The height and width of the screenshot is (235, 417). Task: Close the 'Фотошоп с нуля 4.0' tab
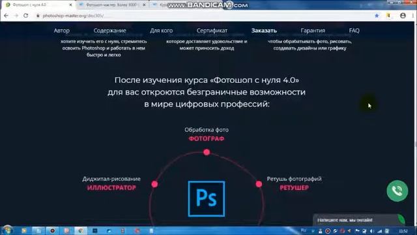coord(70,5)
